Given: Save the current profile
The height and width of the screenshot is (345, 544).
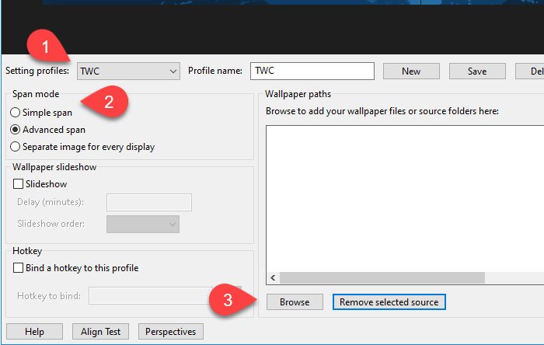Looking at the screenshot, I should [477, 71].
